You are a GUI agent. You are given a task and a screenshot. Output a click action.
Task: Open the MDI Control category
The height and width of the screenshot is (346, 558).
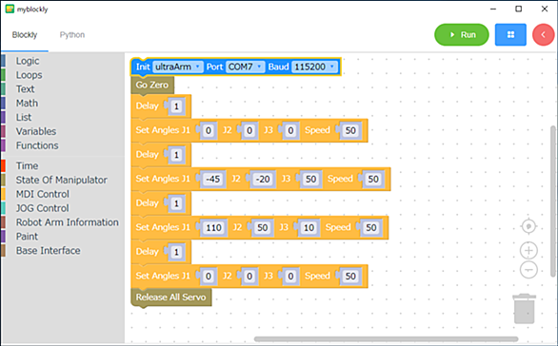(x=42, y=194)
